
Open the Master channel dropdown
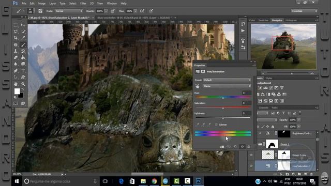click(x=227, y=86)
